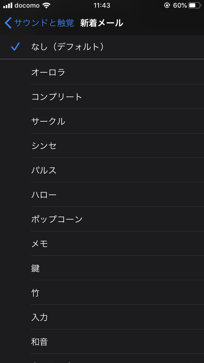This screenshot has width=204, height=363.
Task: Select 和音 from the tone list
Action: pyautogui.click(x=40, y=342)
